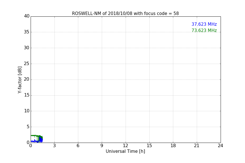Click the Y-factor [dB] axis label
Image resolution: width=245 pixels, height=163 pixels.
click(x=20, y=80)
